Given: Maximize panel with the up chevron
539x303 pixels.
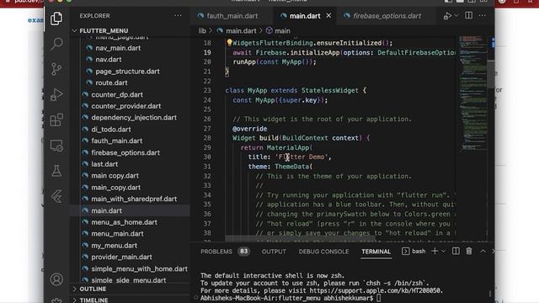Looking at the screenshot, I should pos(483,251).
